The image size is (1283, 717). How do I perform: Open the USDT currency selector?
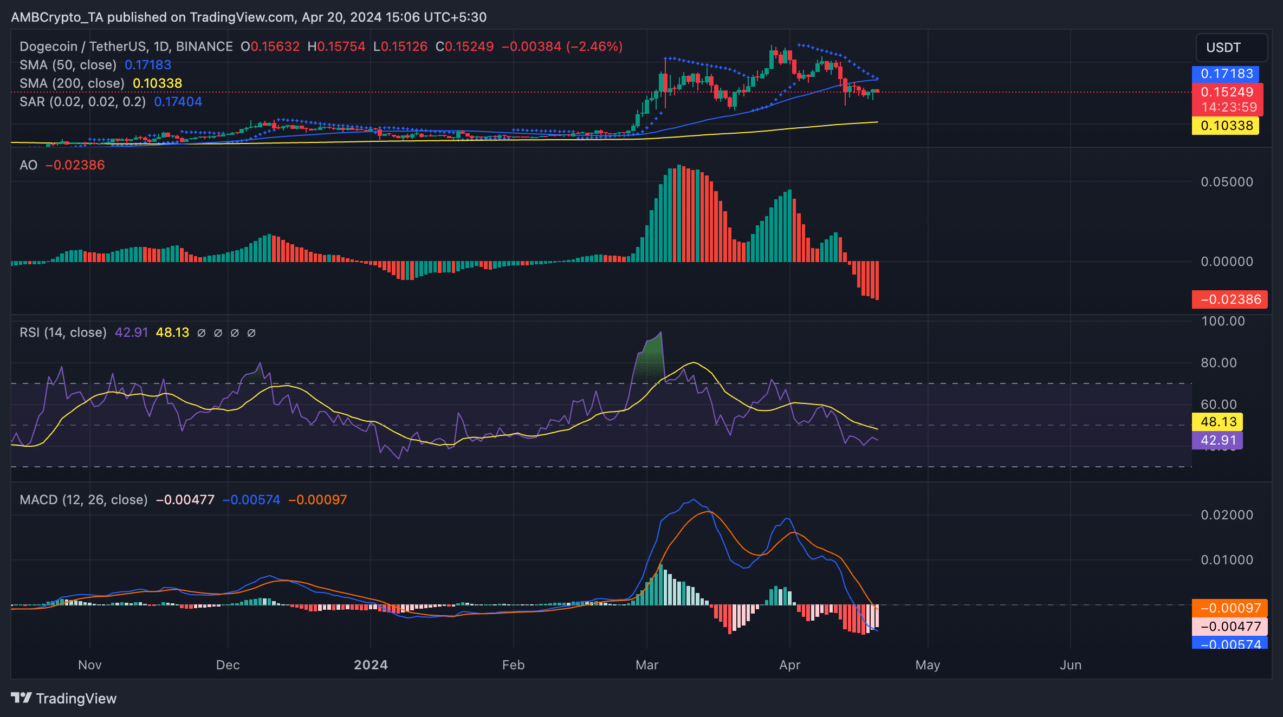pyautogui.click(x=1232, y=48)
